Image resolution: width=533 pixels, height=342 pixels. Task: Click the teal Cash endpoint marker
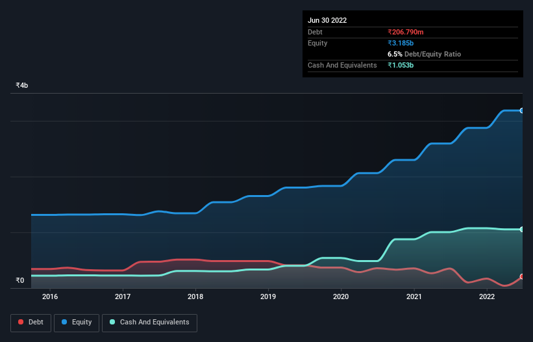pyautogui.click(x=522, y=230)
